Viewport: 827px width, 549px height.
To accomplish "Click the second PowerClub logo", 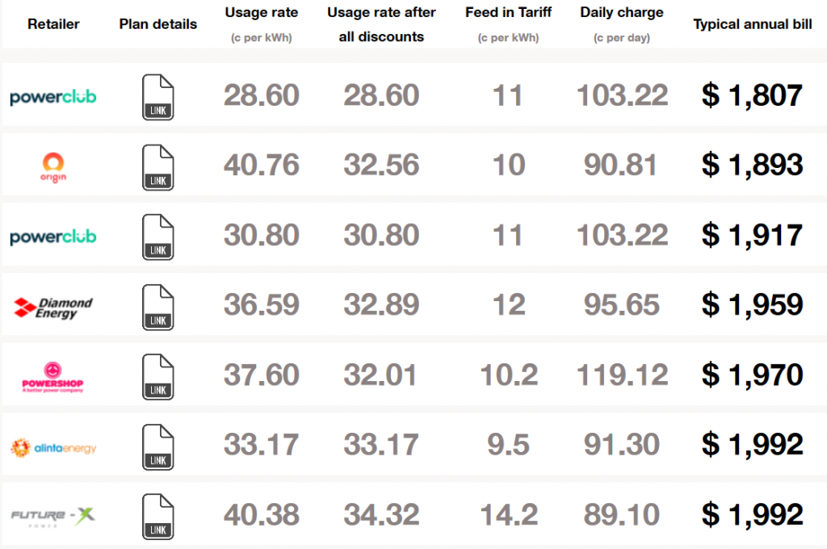I will [52, 235].
